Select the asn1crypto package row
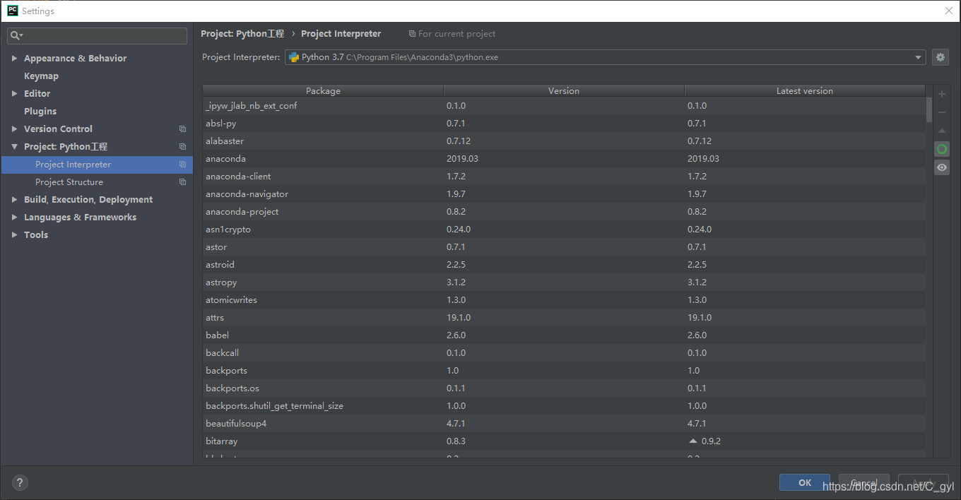The height and width of the screenshot is (500, 961). (564, 230)
